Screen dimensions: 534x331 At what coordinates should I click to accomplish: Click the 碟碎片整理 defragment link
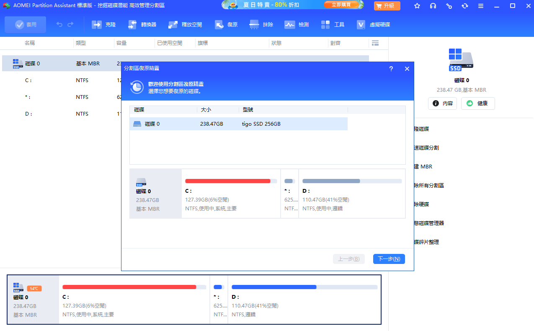[x=426, y=242]
